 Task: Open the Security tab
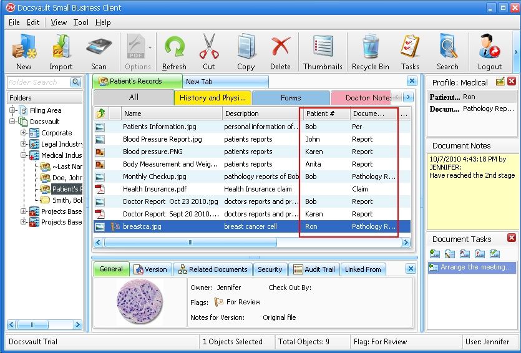(x=270, y=269)
